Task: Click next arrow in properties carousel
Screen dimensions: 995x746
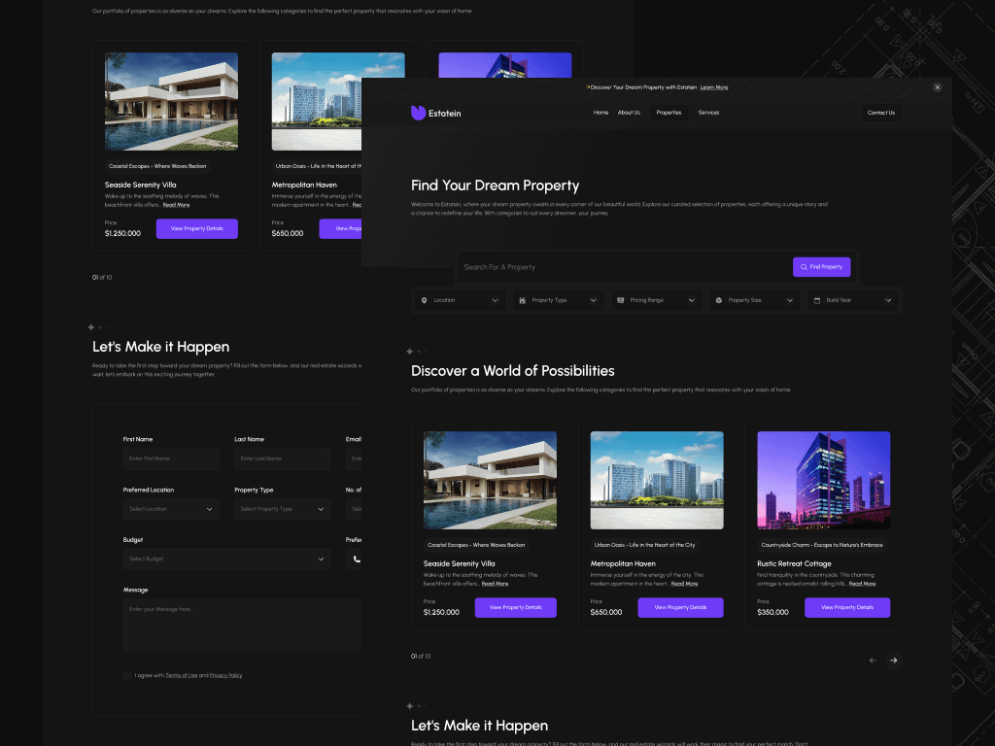Action: click(x=894, y=661)
